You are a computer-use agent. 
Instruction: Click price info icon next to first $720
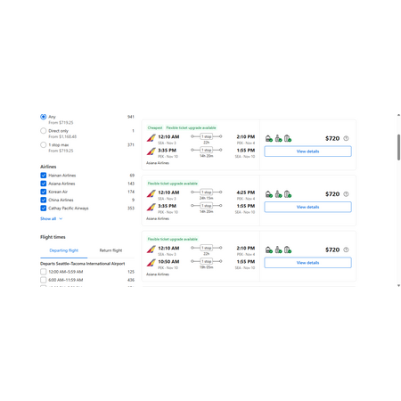click(346, 138)
